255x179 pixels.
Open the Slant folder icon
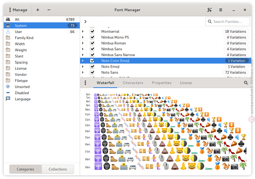point(8,56)
